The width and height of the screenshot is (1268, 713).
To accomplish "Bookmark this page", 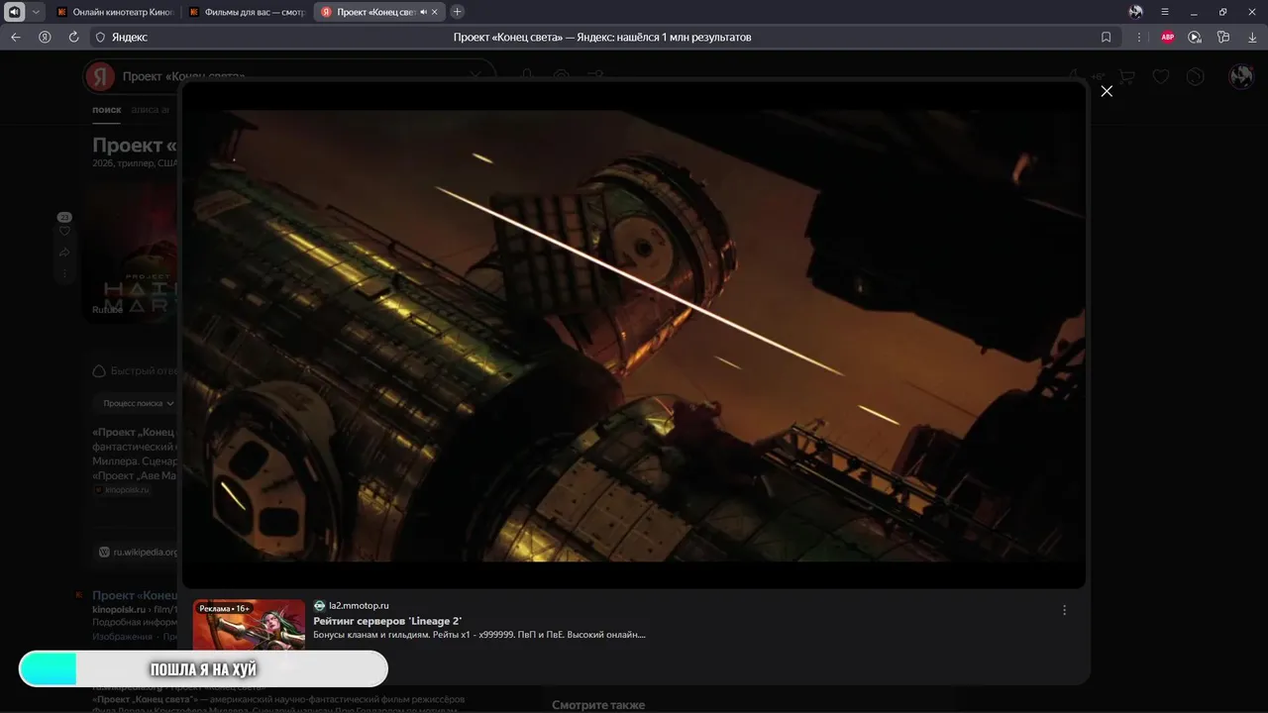I will (x=1107, y=37).
